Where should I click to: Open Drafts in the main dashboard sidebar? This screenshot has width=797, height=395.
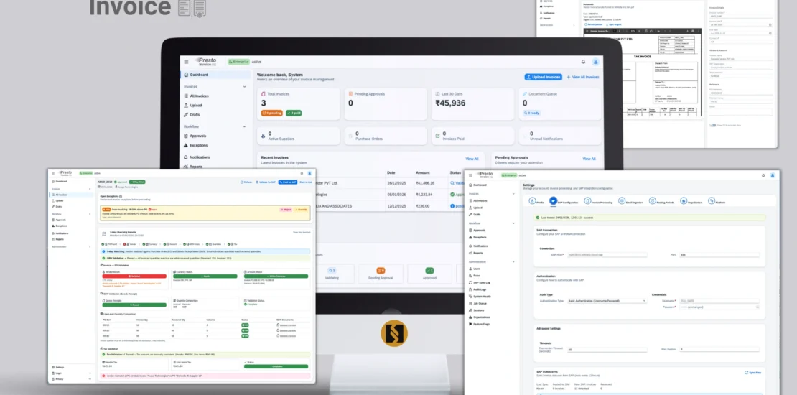tap(195, 115)
